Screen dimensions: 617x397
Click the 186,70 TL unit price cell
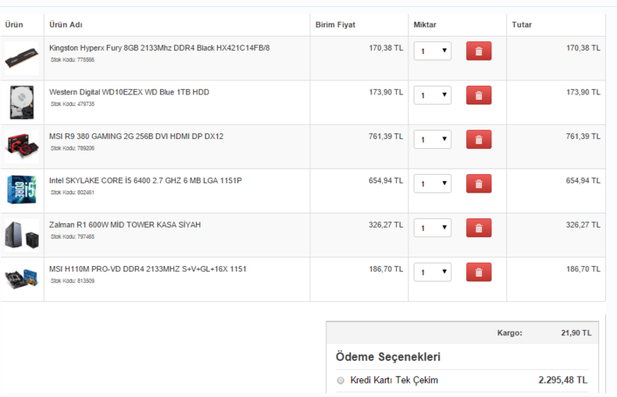coord(386,269)
